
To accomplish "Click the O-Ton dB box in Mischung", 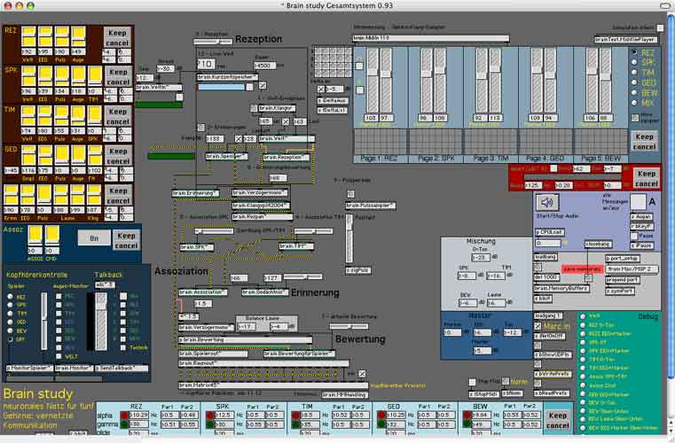I will point(481,258).
